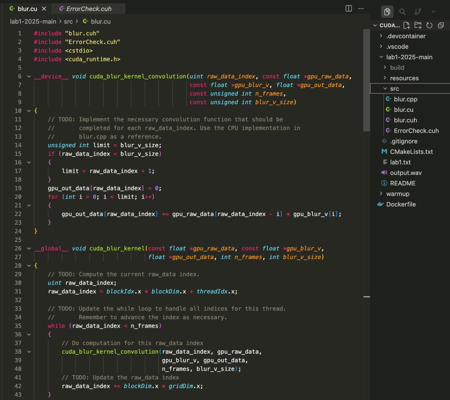This screenshot has width=450, height=400.
Task: Click the '#include "ErrorCheck.cuh"' line
Action: (x=77, y=42)
